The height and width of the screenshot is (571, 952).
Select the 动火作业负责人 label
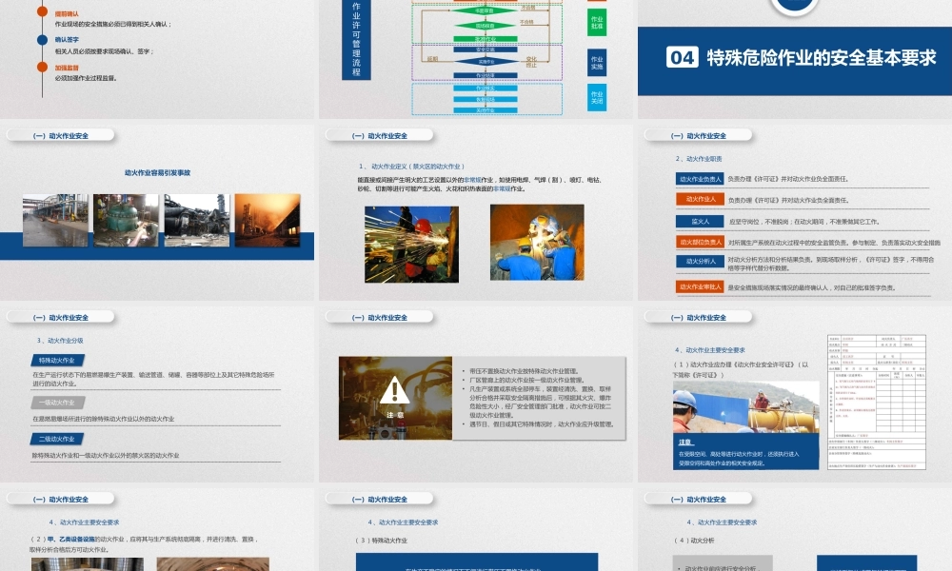pos(700,179)
